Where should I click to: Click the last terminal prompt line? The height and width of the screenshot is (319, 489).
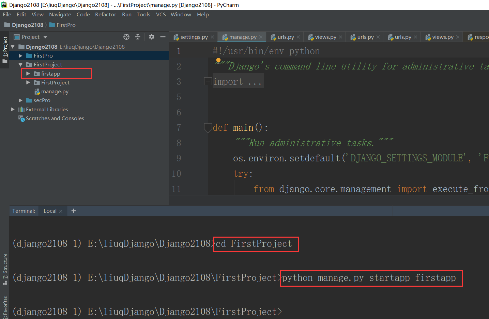click(x=147, y=312)
